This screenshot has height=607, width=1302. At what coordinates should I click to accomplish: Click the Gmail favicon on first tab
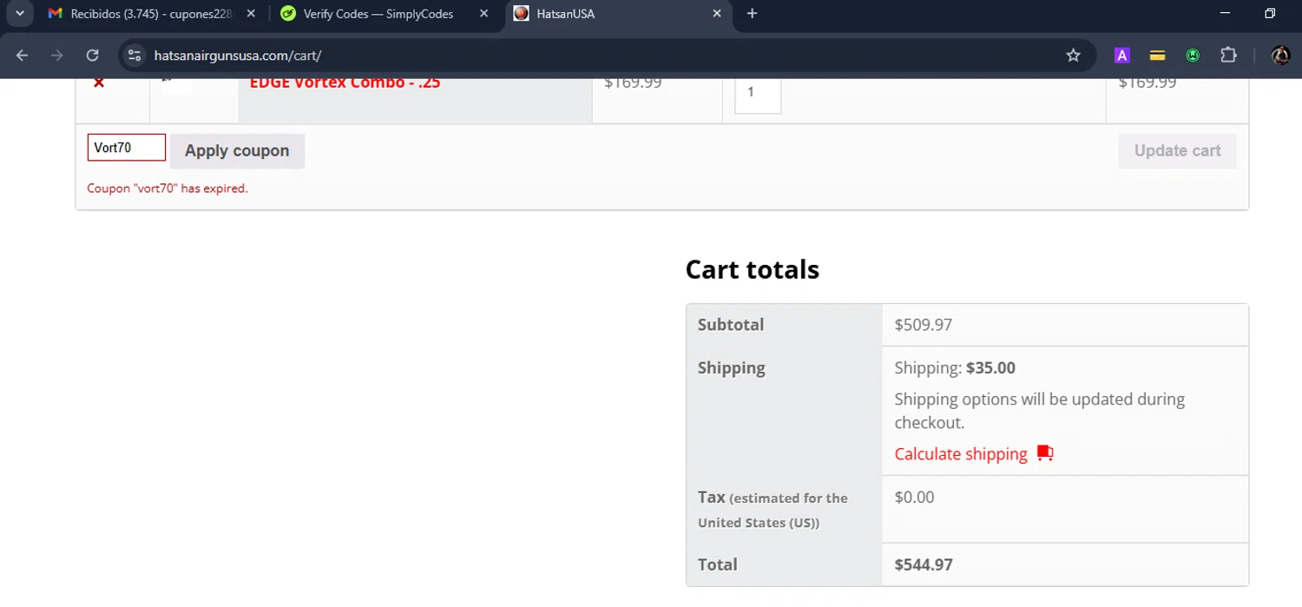pos(56,14)
